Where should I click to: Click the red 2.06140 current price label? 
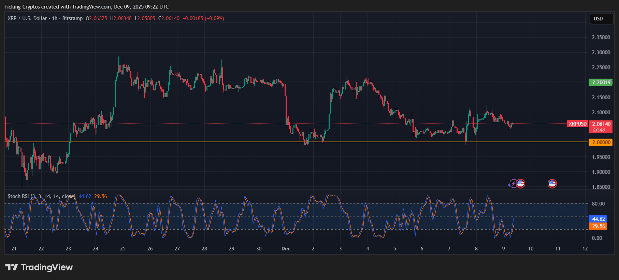pos(601,124)
